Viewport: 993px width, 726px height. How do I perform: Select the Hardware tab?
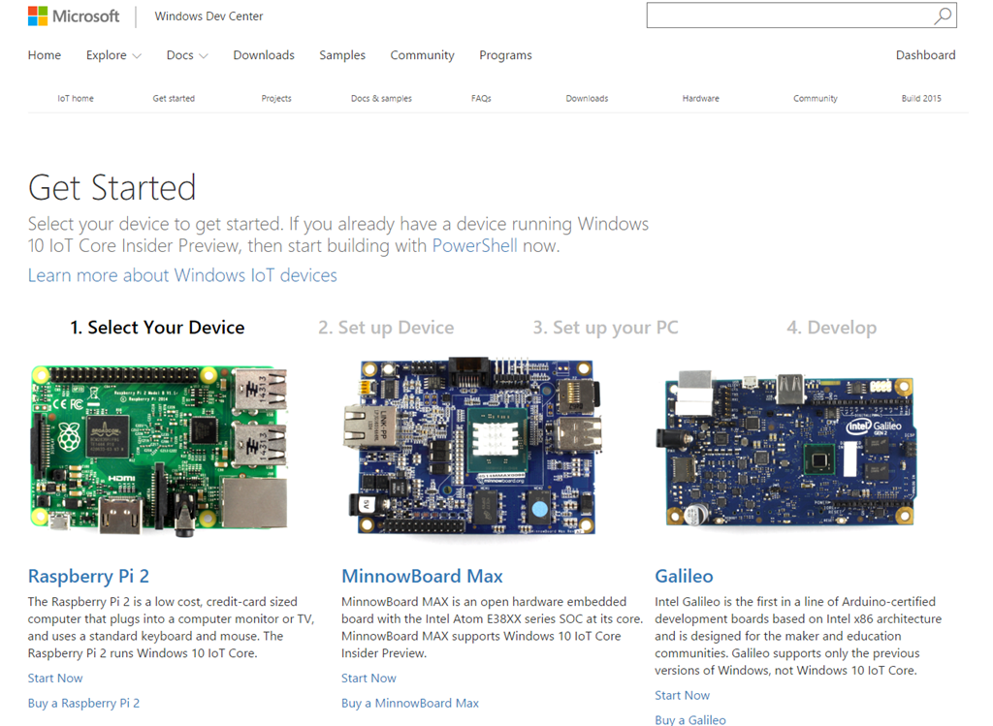coord(700,98)
